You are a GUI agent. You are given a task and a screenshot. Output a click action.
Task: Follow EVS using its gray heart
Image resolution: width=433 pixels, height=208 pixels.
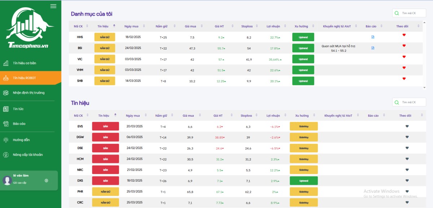click(x=407, y=126)
